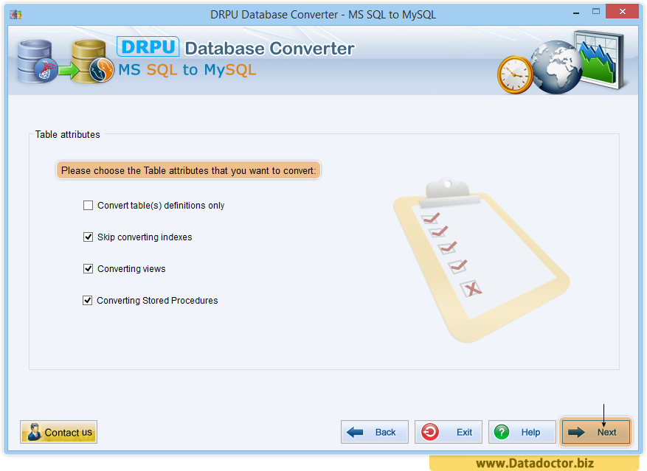Click the gold MySQL database icon
Viewport: 647px width, 471px height.
(91, 61)
